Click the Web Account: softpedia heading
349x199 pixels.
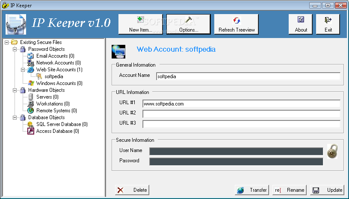[x=176, y=49]
